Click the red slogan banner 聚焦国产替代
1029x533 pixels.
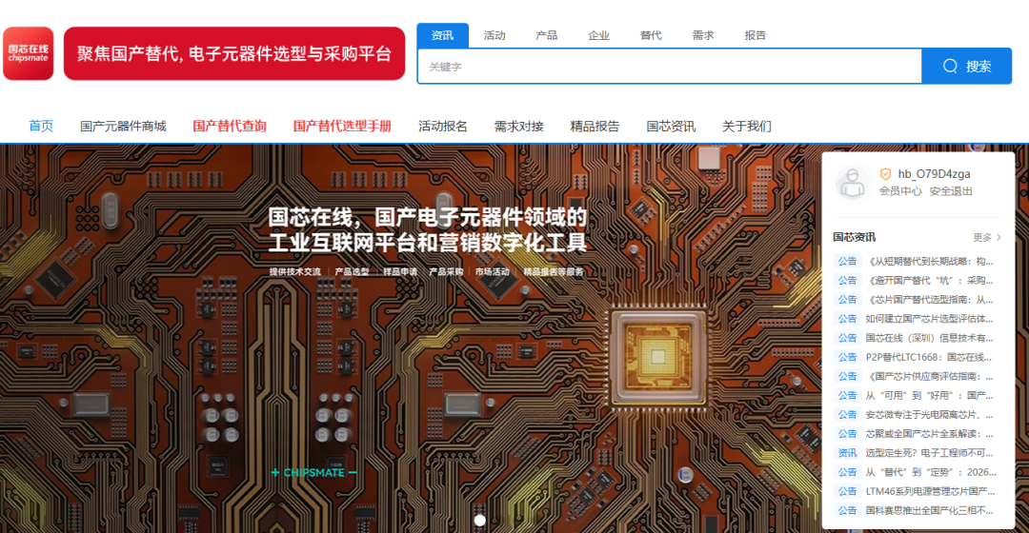click(234, 53)
